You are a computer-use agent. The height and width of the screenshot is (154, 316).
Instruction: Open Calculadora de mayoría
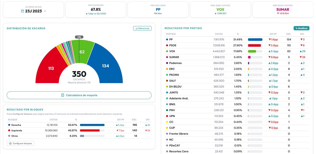[x=79, y=95]
